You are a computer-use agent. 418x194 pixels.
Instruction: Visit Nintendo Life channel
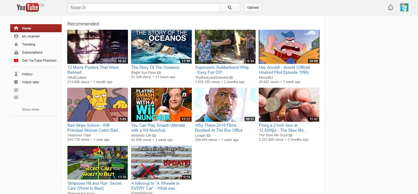pos(141,135)
